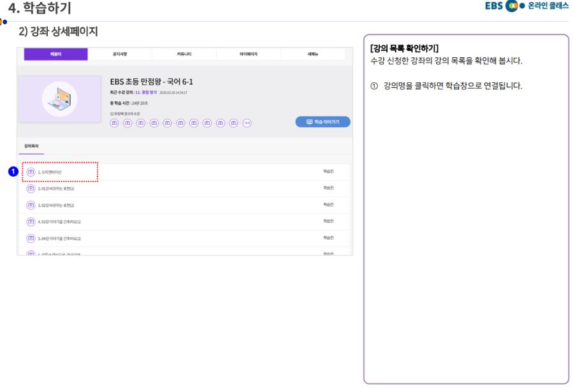Click the text 강의명을 클릭하면 학습창으로 연결됩니다.

click(453, 86)
